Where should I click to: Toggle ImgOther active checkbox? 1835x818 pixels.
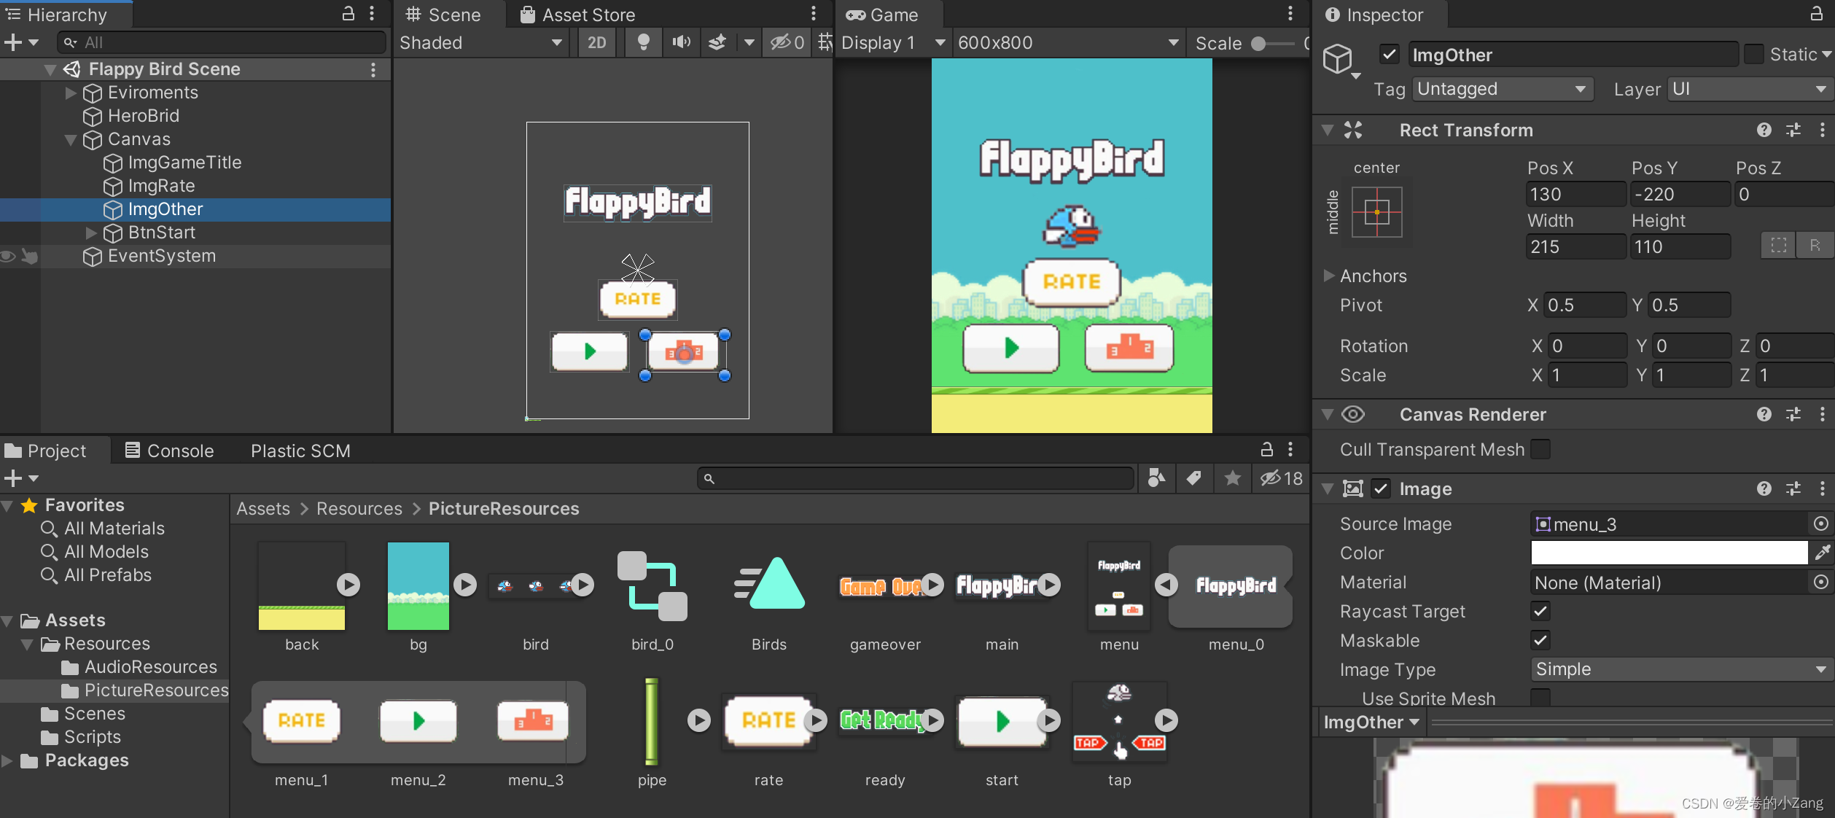pyautogui.click(x=1389, y=55)
